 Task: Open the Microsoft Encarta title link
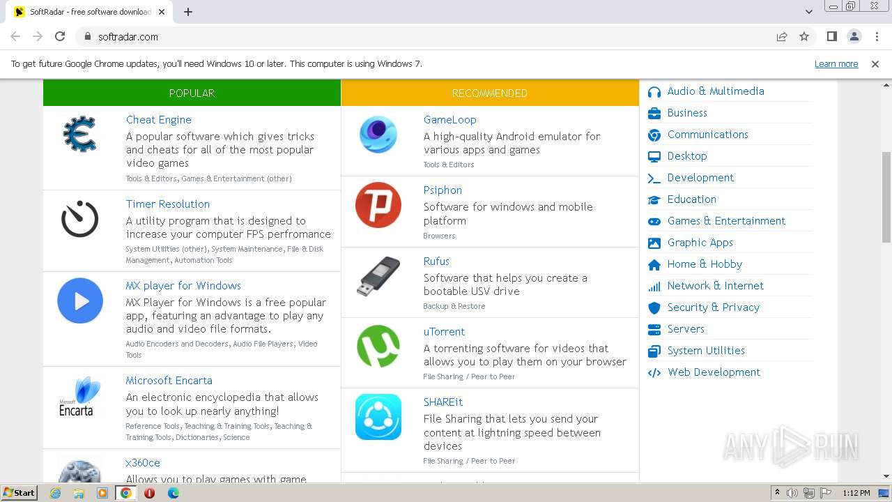coord(169,381)
